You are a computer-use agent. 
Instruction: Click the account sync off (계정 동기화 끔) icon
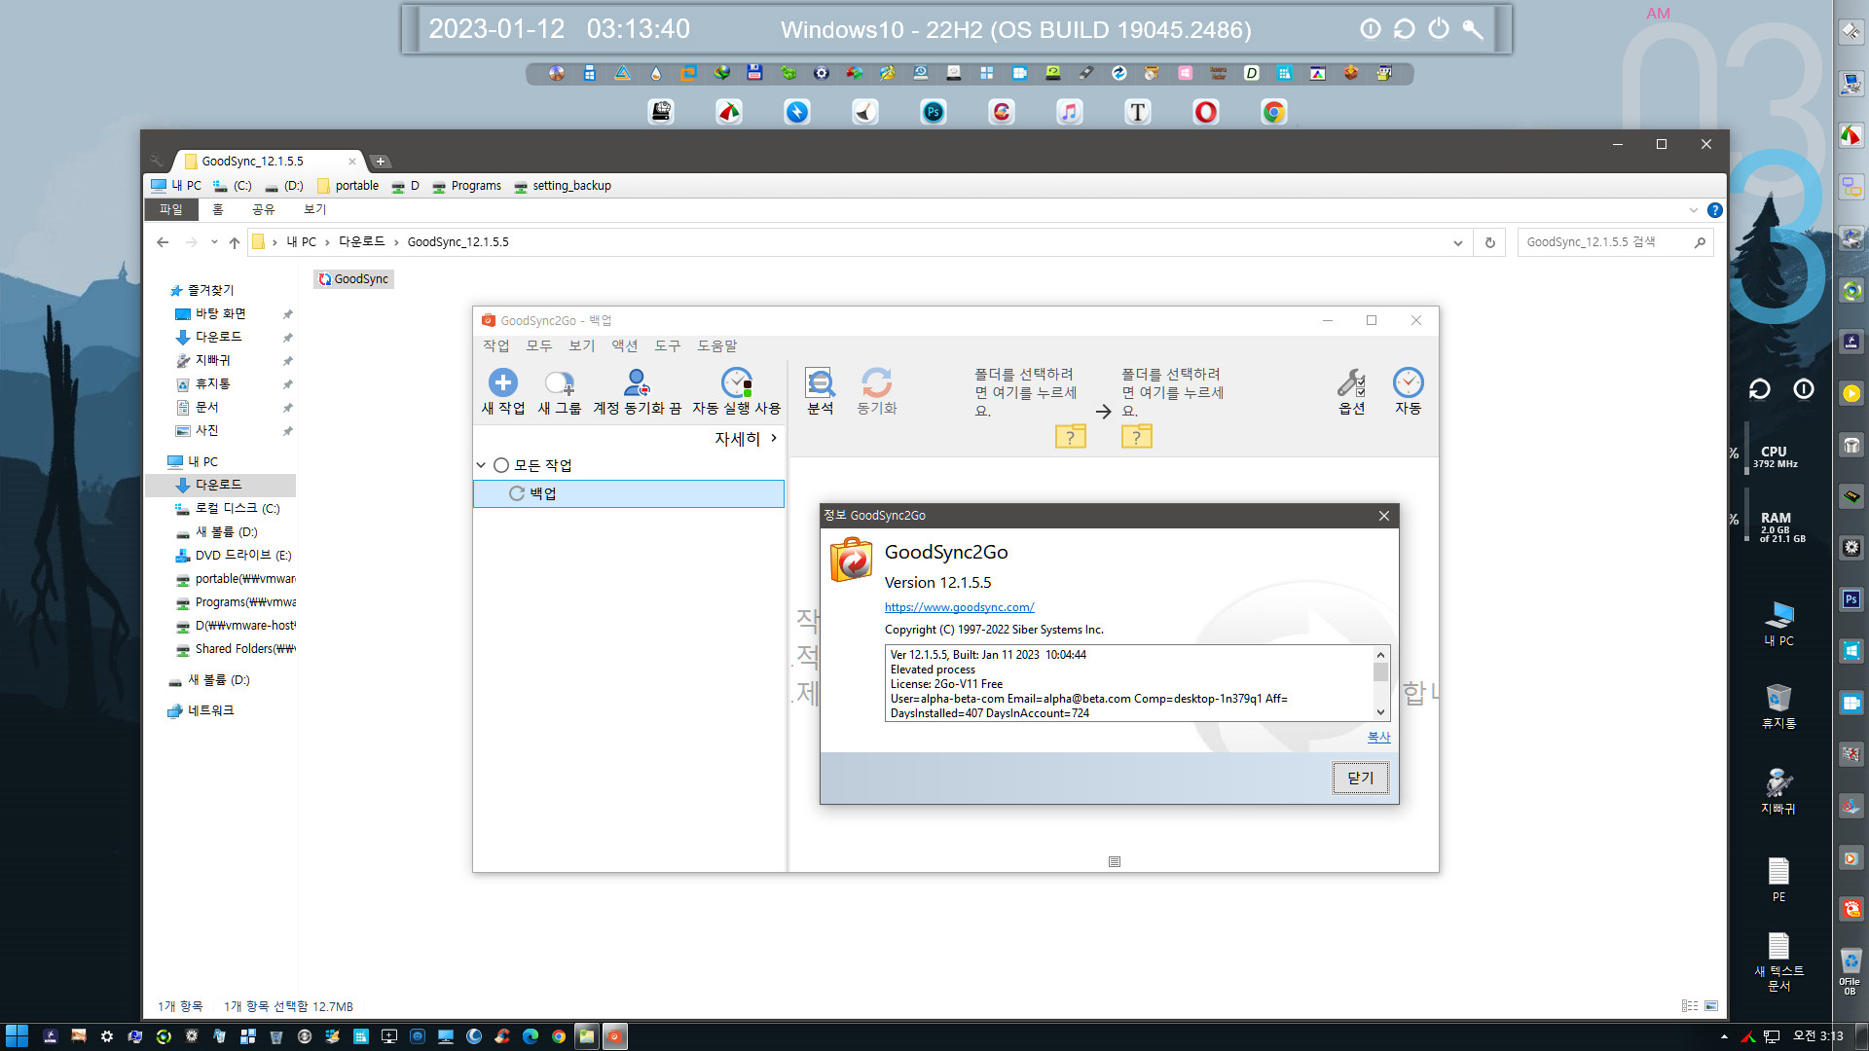[x=638, y=382]
